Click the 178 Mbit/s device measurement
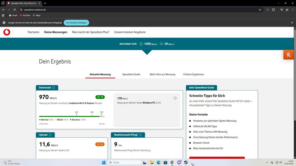This screenshot has height=166, width=296. pos(122,98)
